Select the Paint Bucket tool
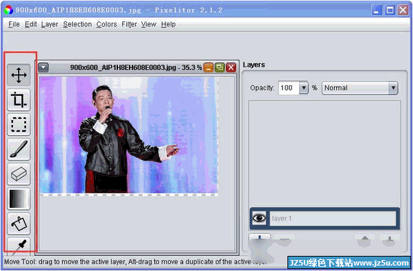 coord(19,224)
